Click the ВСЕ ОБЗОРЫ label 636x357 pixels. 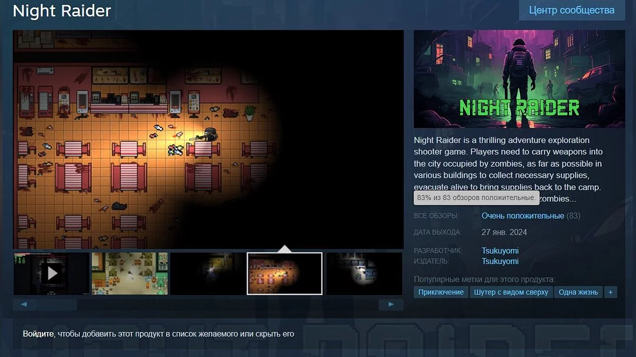[436, 216]
